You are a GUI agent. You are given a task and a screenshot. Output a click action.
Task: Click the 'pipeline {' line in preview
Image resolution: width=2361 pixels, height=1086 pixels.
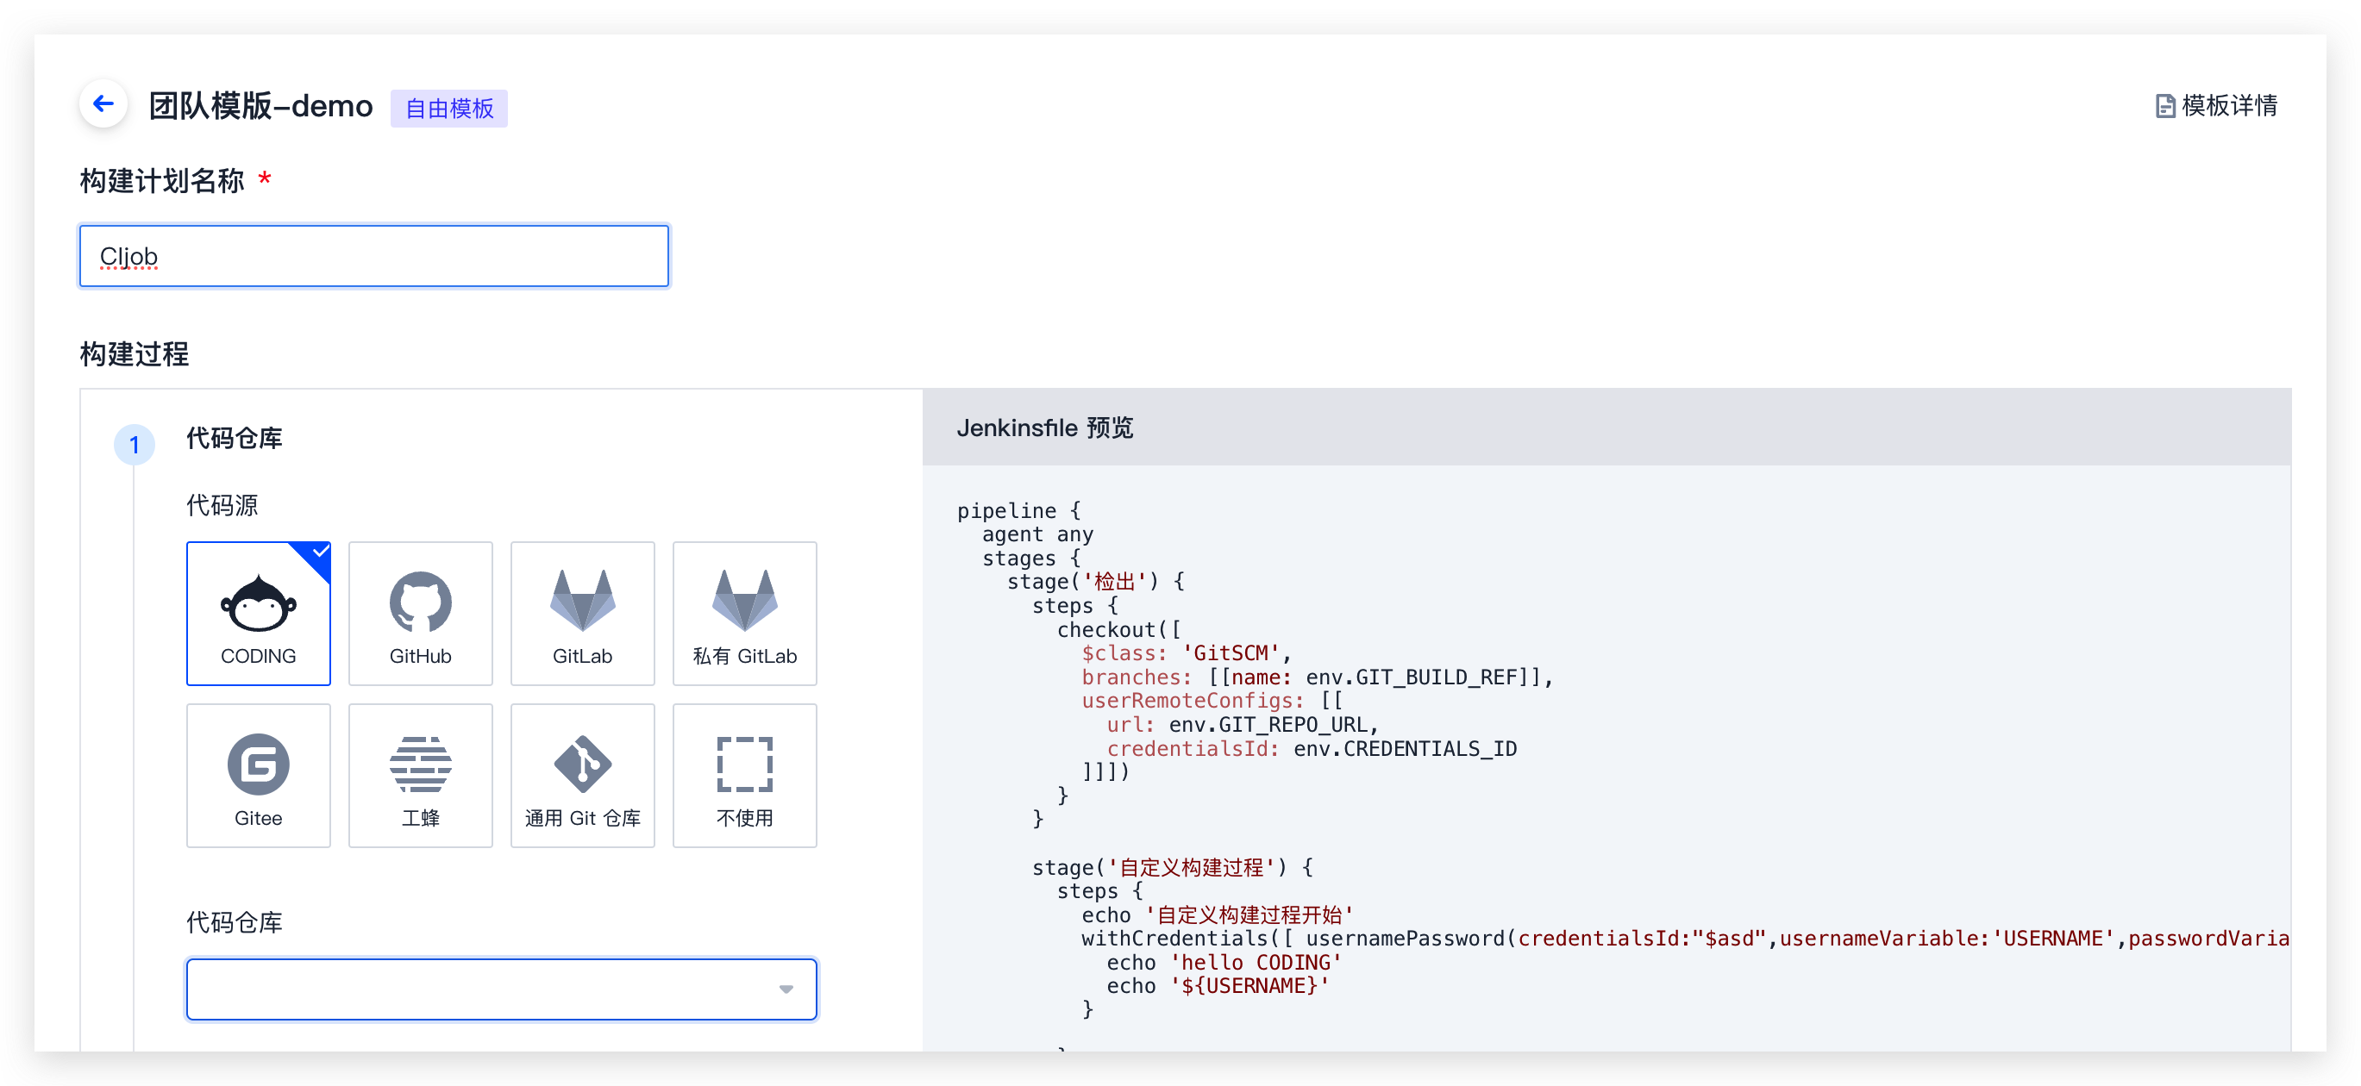click(1019, 510)
